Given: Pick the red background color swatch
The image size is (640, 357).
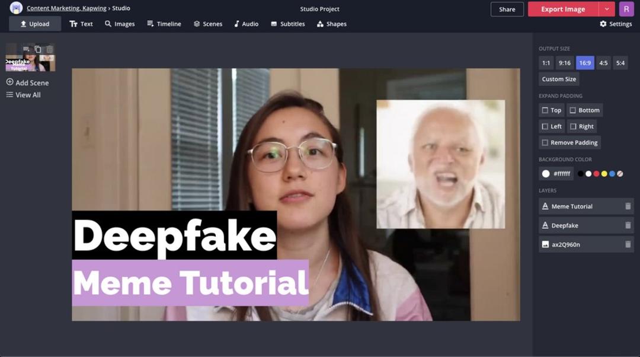Looking at the screenshot, I should pyautogui.click(x=596, y=174).
